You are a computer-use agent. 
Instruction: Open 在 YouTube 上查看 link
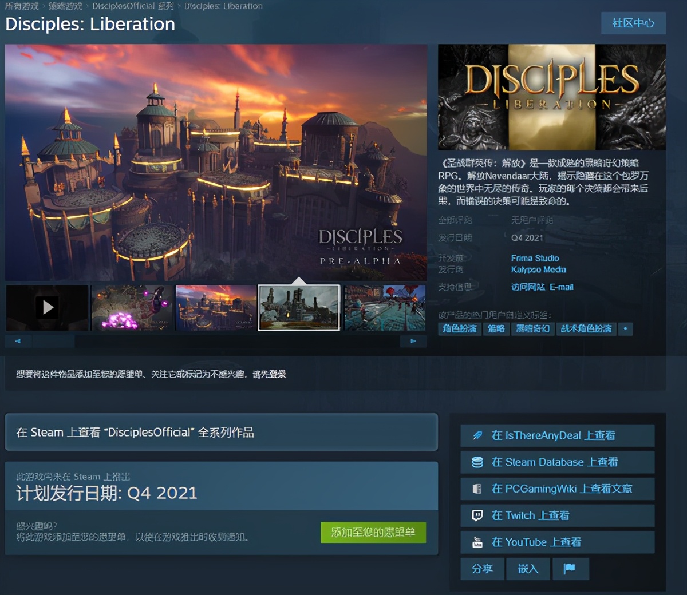click(558, 542)
